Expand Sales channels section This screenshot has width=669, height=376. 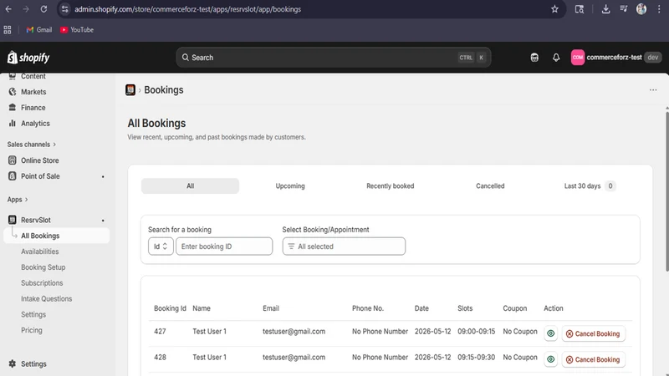coord(32,145)
